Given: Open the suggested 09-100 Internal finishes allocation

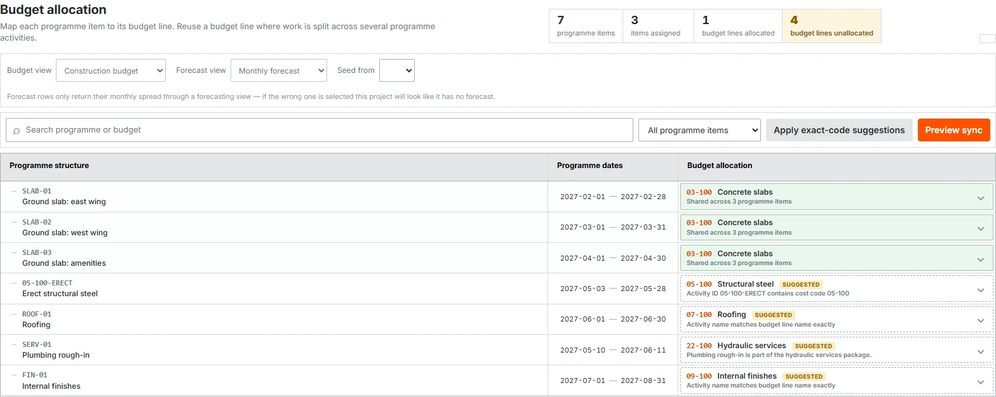Looking at the screenshot, I should pyautogui.click(x=836, y=381).
